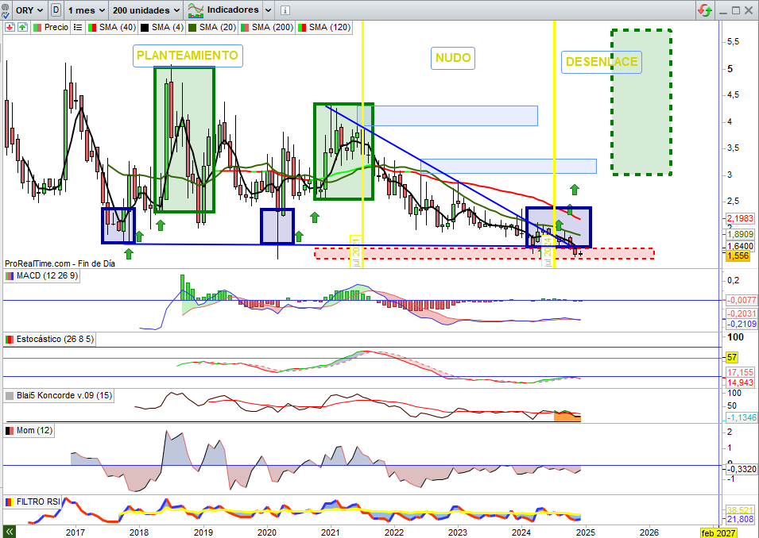Click the 1,6400 price axis tag

pyautogui.click(x=741, y=246)
